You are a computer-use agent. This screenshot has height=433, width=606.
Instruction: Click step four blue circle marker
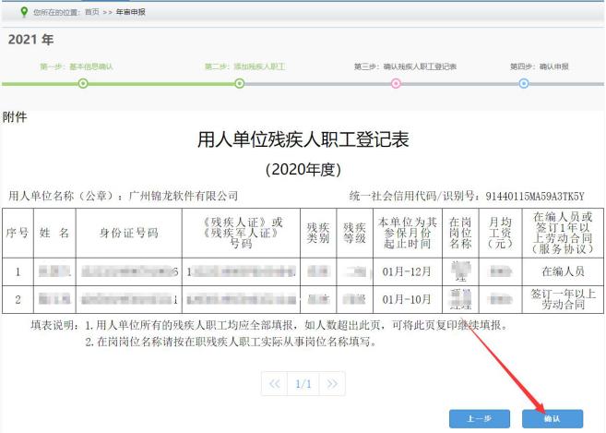[x=524, y=83]
